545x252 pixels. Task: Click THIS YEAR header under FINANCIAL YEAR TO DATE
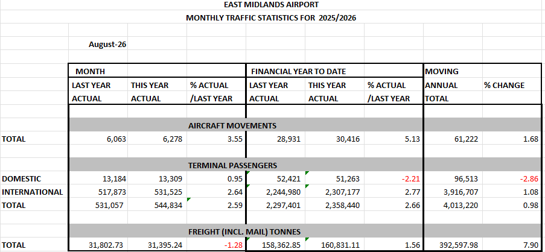point(327,86)
